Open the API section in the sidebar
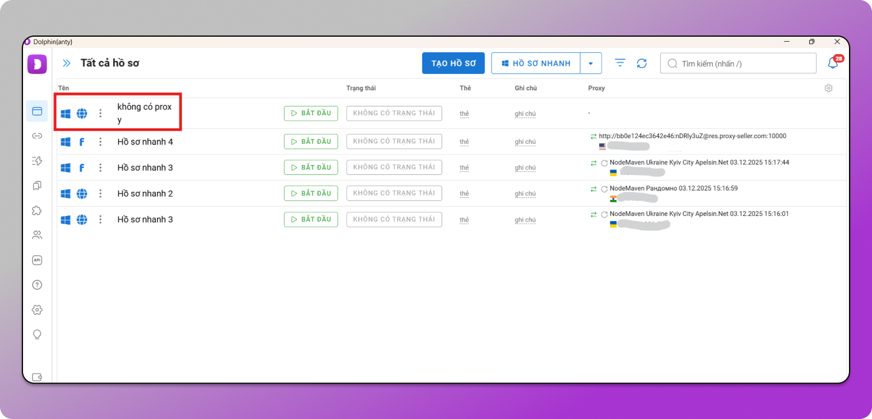Screen dimensions: 872x419 point(37,260)
